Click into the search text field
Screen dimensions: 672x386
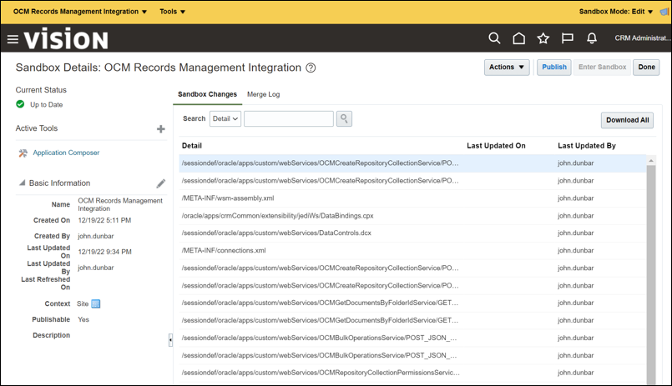[289, 118]
